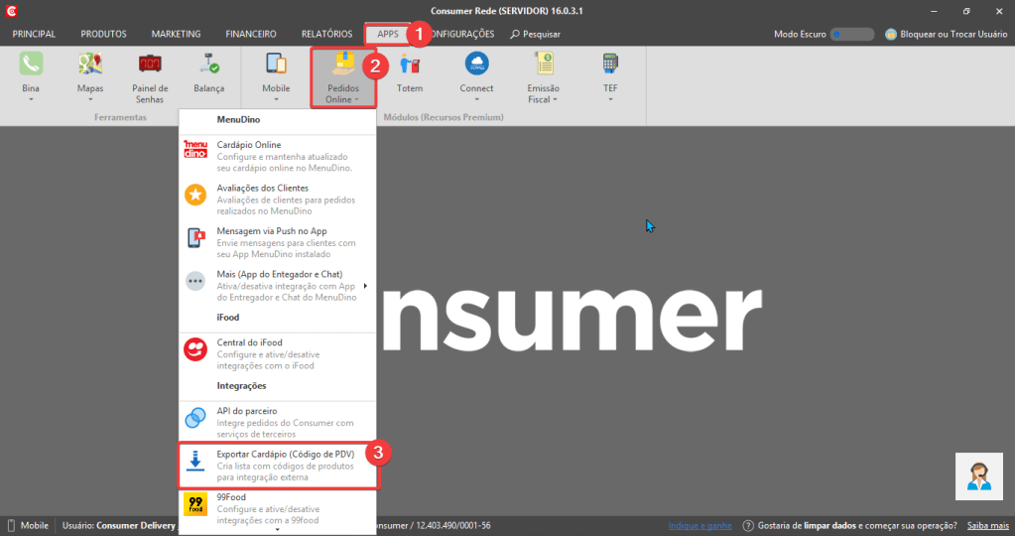Toggle Modo Escuro switch
1015x536 pixels.
852,34
